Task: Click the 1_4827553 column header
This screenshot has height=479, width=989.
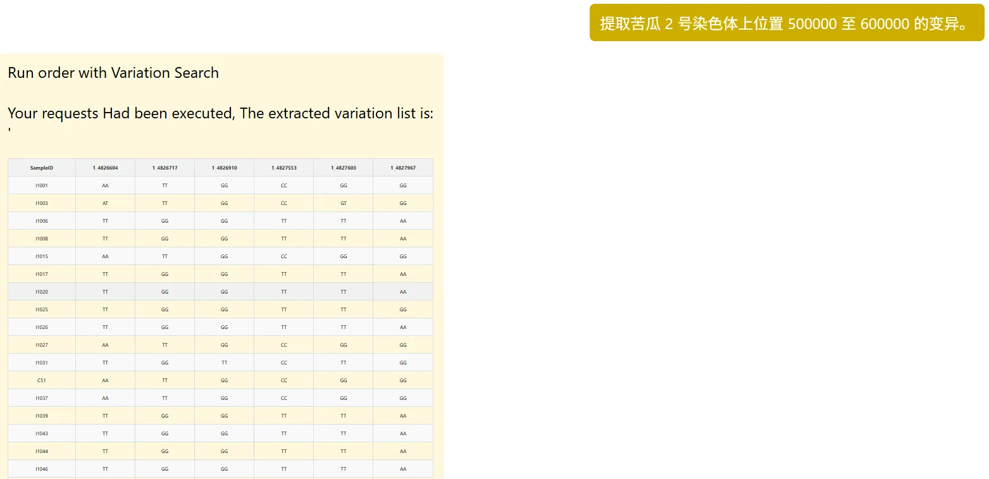Action: (x=283, y=168)
